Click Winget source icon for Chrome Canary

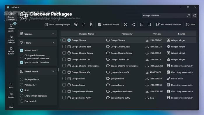point(168,53)
